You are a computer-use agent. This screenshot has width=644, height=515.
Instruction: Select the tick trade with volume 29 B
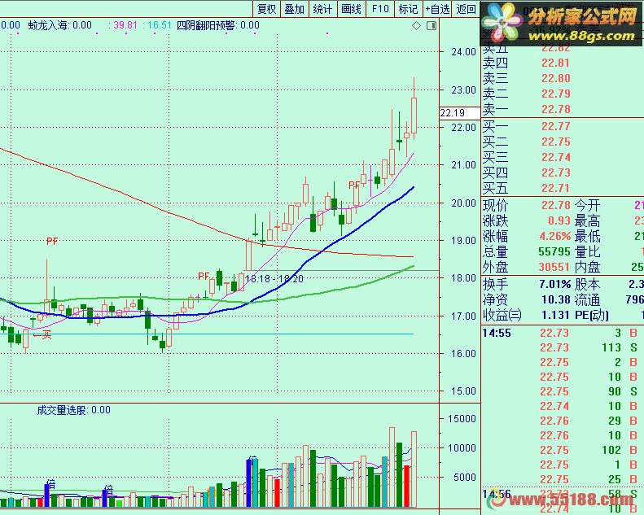pyautogui.click(x=562, y=421)
